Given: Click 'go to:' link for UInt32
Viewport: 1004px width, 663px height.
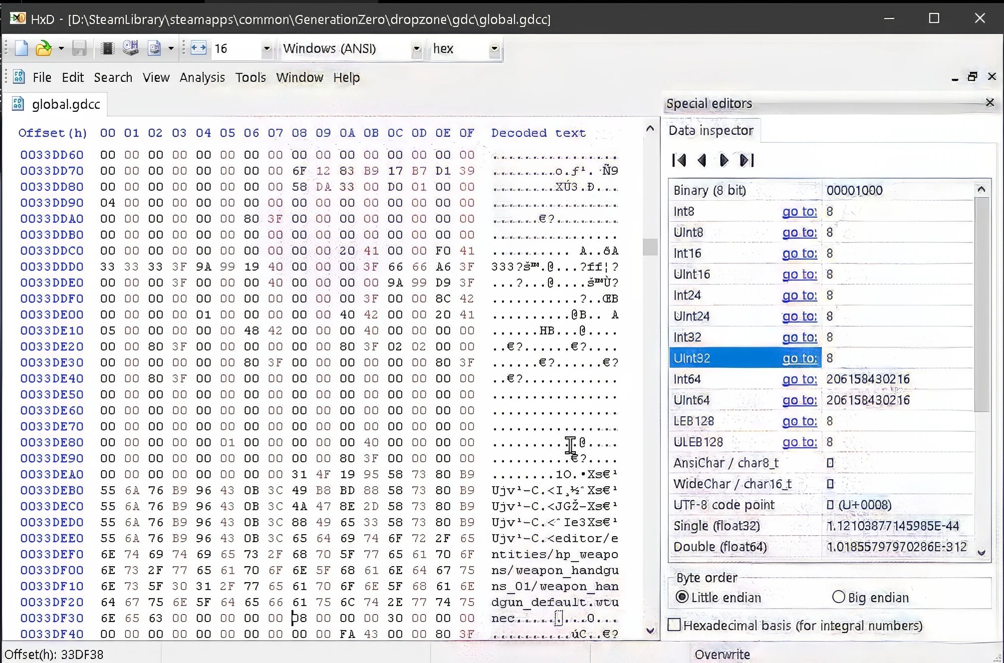Looking at the screenshot, I should pos(799,358).
